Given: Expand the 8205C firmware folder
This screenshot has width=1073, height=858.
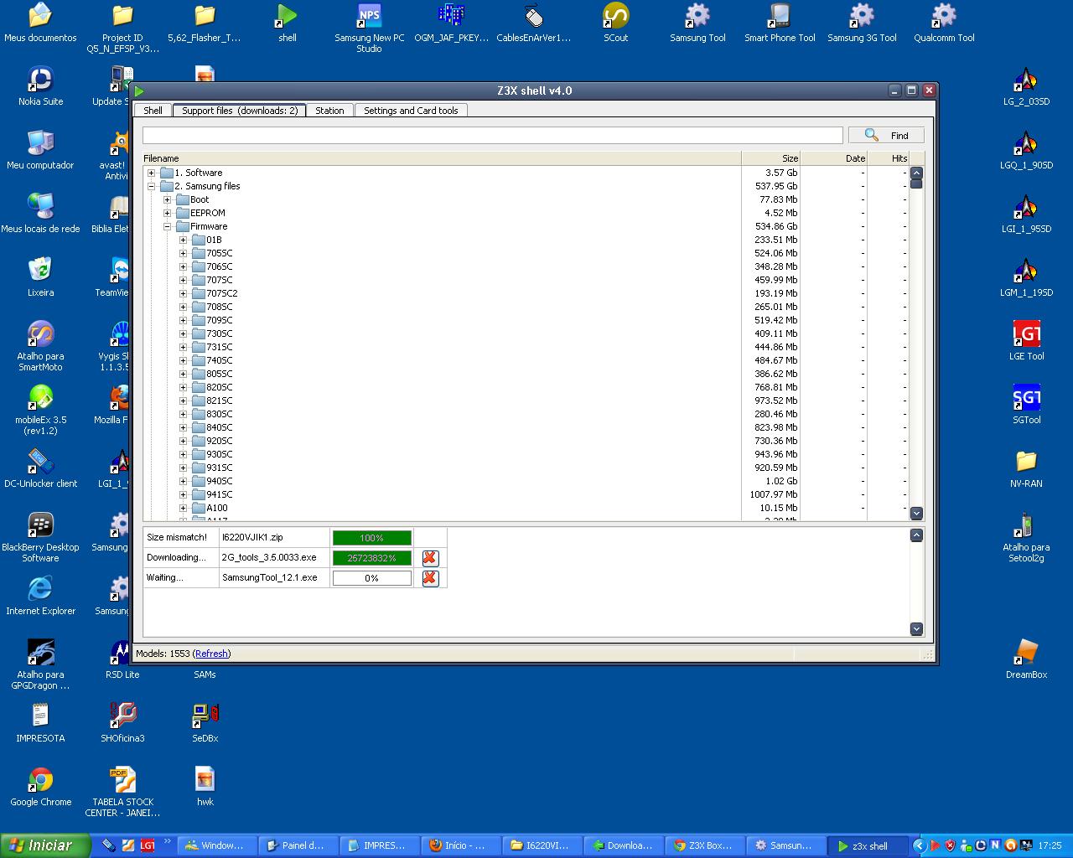Looking at the screenshot, I should pyautogui.click(x=183, y=387).
